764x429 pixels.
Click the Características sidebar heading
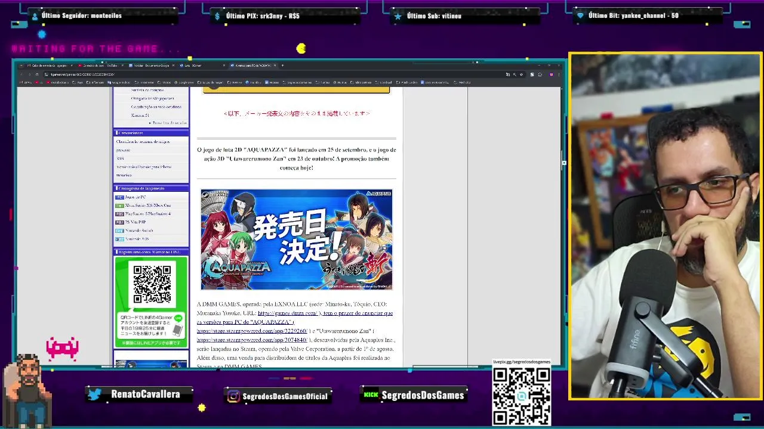pyautogui.click(x=151, y=133)
